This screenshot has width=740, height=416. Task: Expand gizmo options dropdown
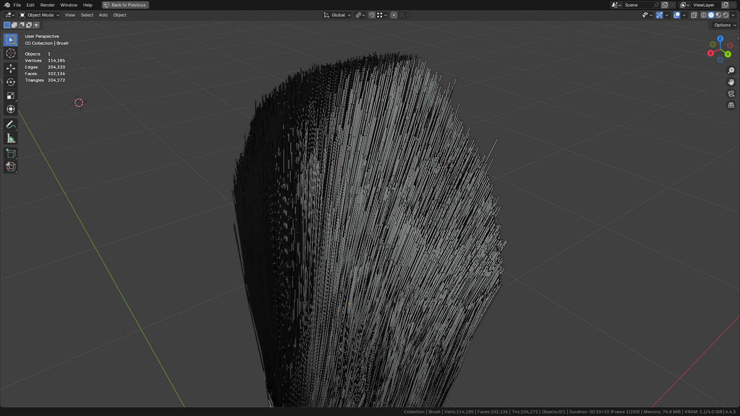coord(667,15)
